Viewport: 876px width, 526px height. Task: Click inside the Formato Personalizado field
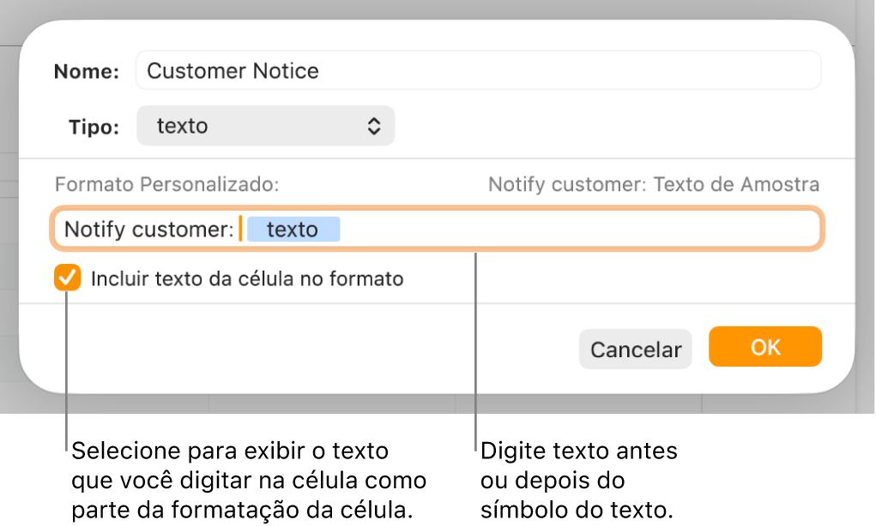click(438, 230)
